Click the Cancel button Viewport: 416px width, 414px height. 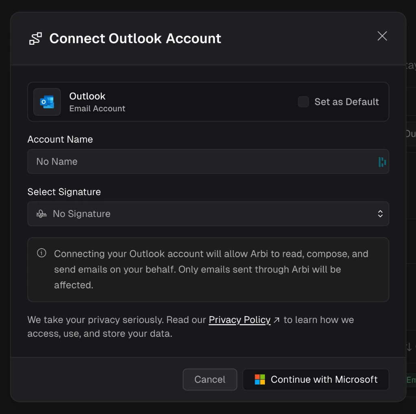pyautogui.click(x=210, y=379)
